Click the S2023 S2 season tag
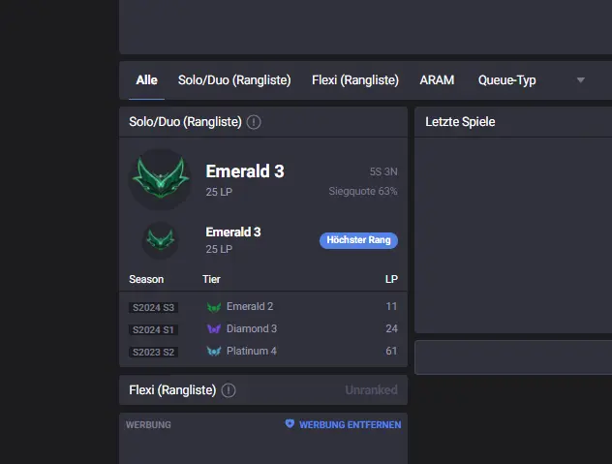 pyautogui.click(x=153, y=351)
